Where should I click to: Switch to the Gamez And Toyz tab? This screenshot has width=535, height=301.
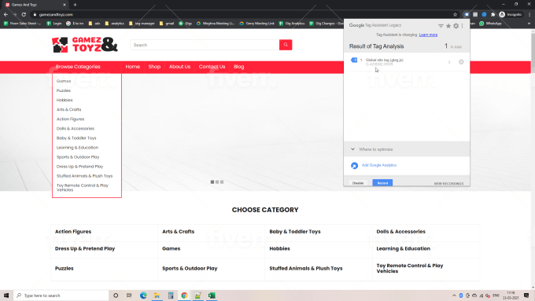pos(36,5)
